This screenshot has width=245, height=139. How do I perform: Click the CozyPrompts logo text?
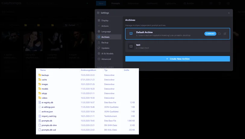point(11,3)
